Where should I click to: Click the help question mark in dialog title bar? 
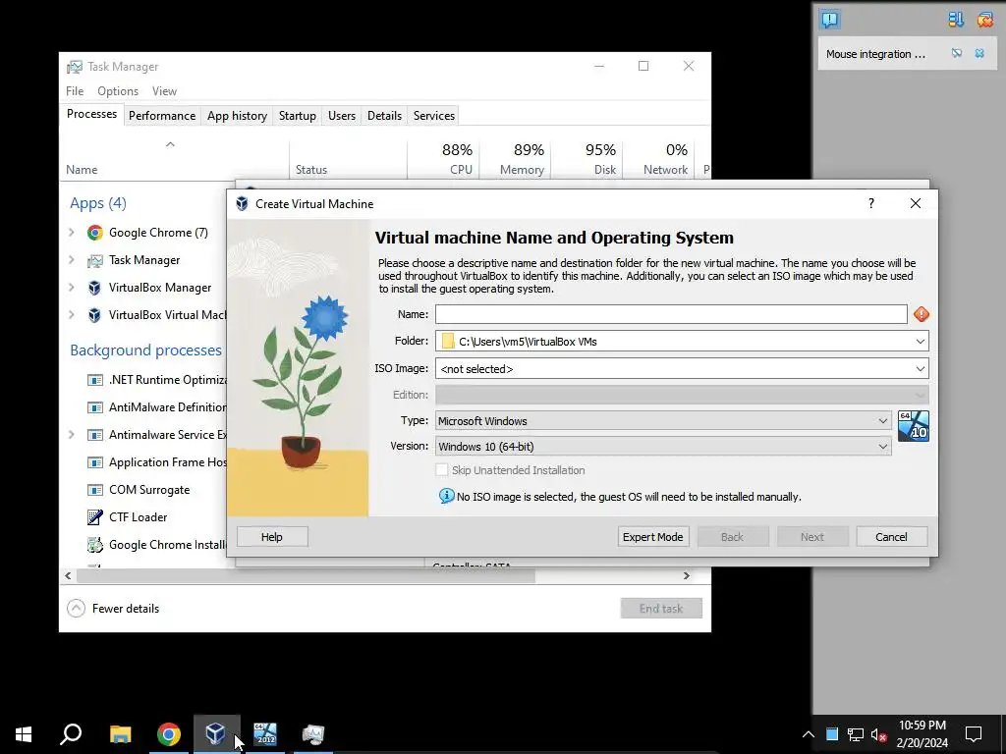pyautogui.click(x=870, y=203)
